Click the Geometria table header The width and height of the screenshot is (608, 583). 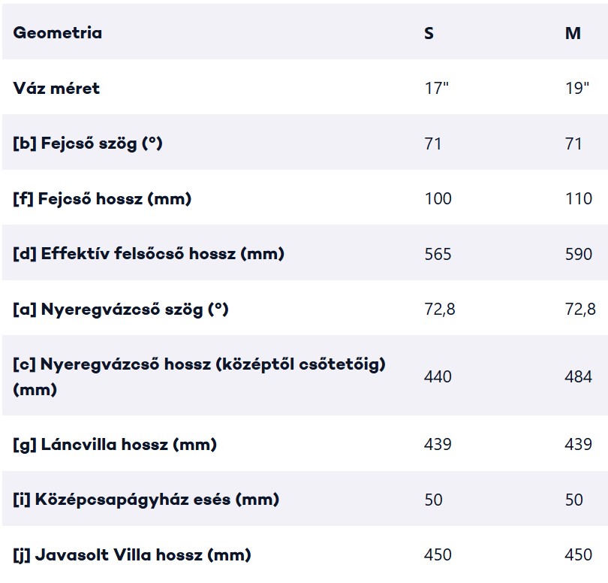[57, 32]
